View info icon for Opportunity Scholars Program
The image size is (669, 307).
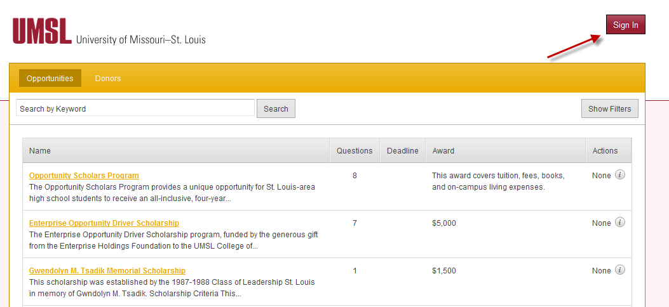[x=620, y=175]
